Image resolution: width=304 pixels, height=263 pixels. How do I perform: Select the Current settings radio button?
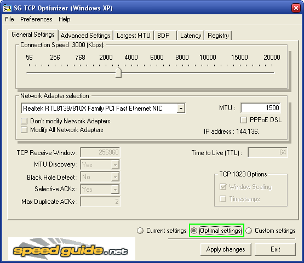140,231
